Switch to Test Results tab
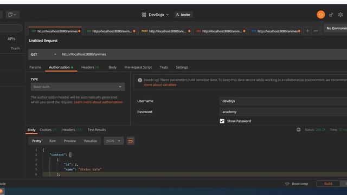 (97, 130)
